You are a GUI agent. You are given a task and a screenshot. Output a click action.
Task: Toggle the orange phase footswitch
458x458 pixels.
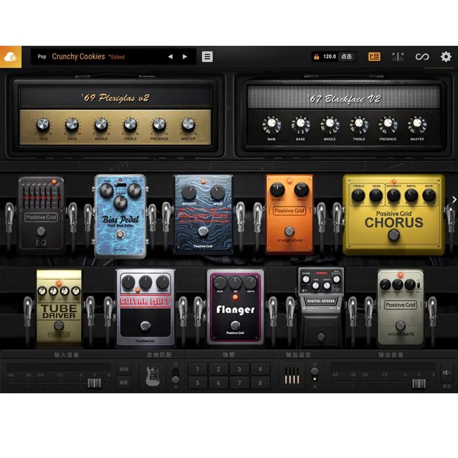[x=290, y=231]
